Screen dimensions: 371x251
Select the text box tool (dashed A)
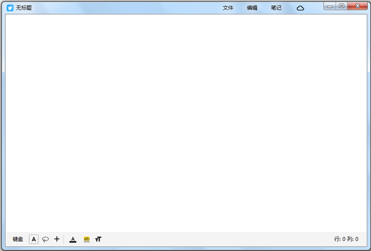[x=34, y=239]
